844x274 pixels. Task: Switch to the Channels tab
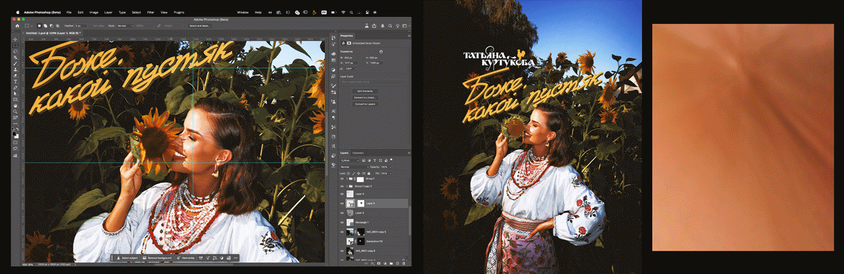tap(358, 153)
